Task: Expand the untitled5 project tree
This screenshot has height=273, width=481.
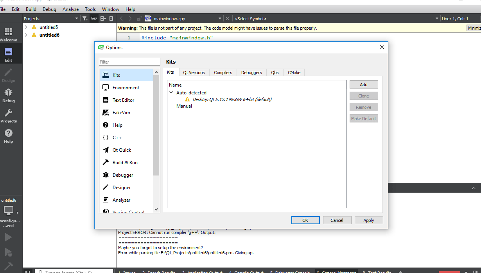Action: [26, 27]
